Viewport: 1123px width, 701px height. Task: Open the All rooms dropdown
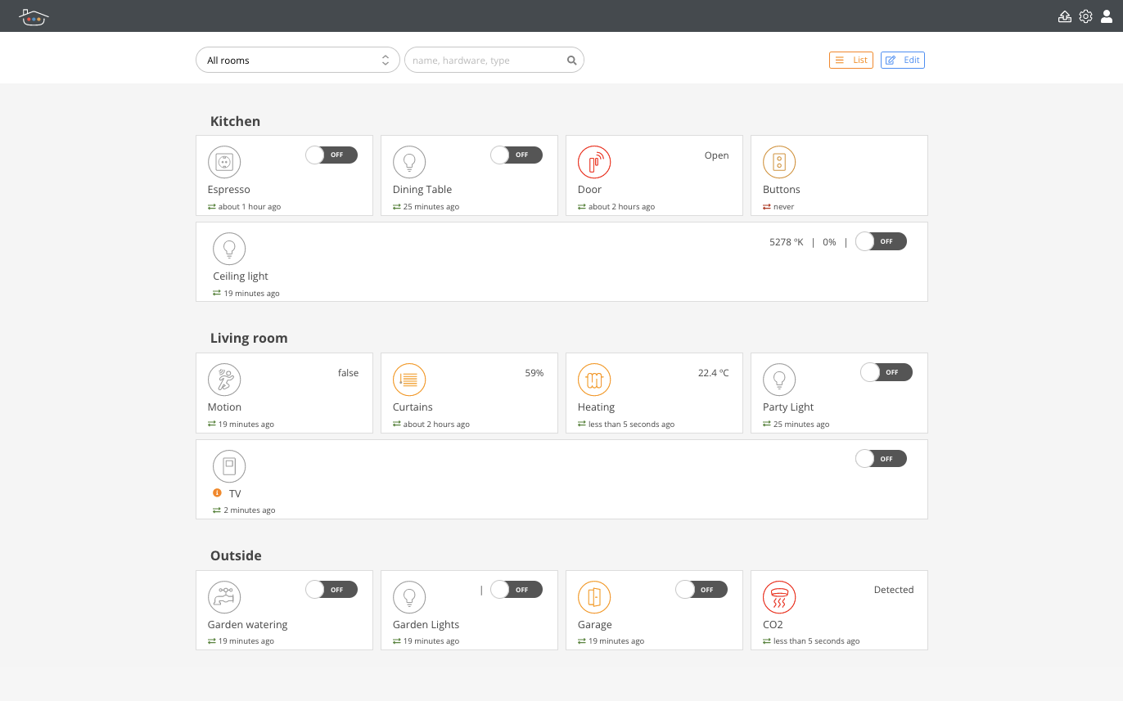297,61
